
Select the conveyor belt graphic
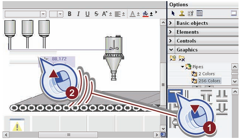[85, 101]
